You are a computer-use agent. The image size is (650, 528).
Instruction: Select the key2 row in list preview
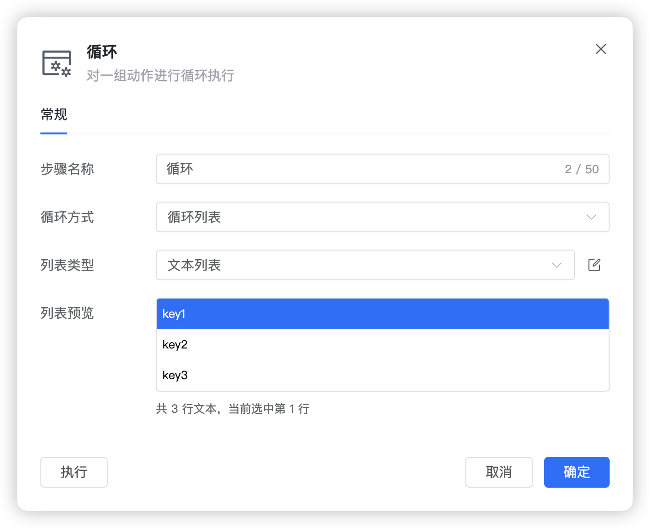(x=383, y=345)
